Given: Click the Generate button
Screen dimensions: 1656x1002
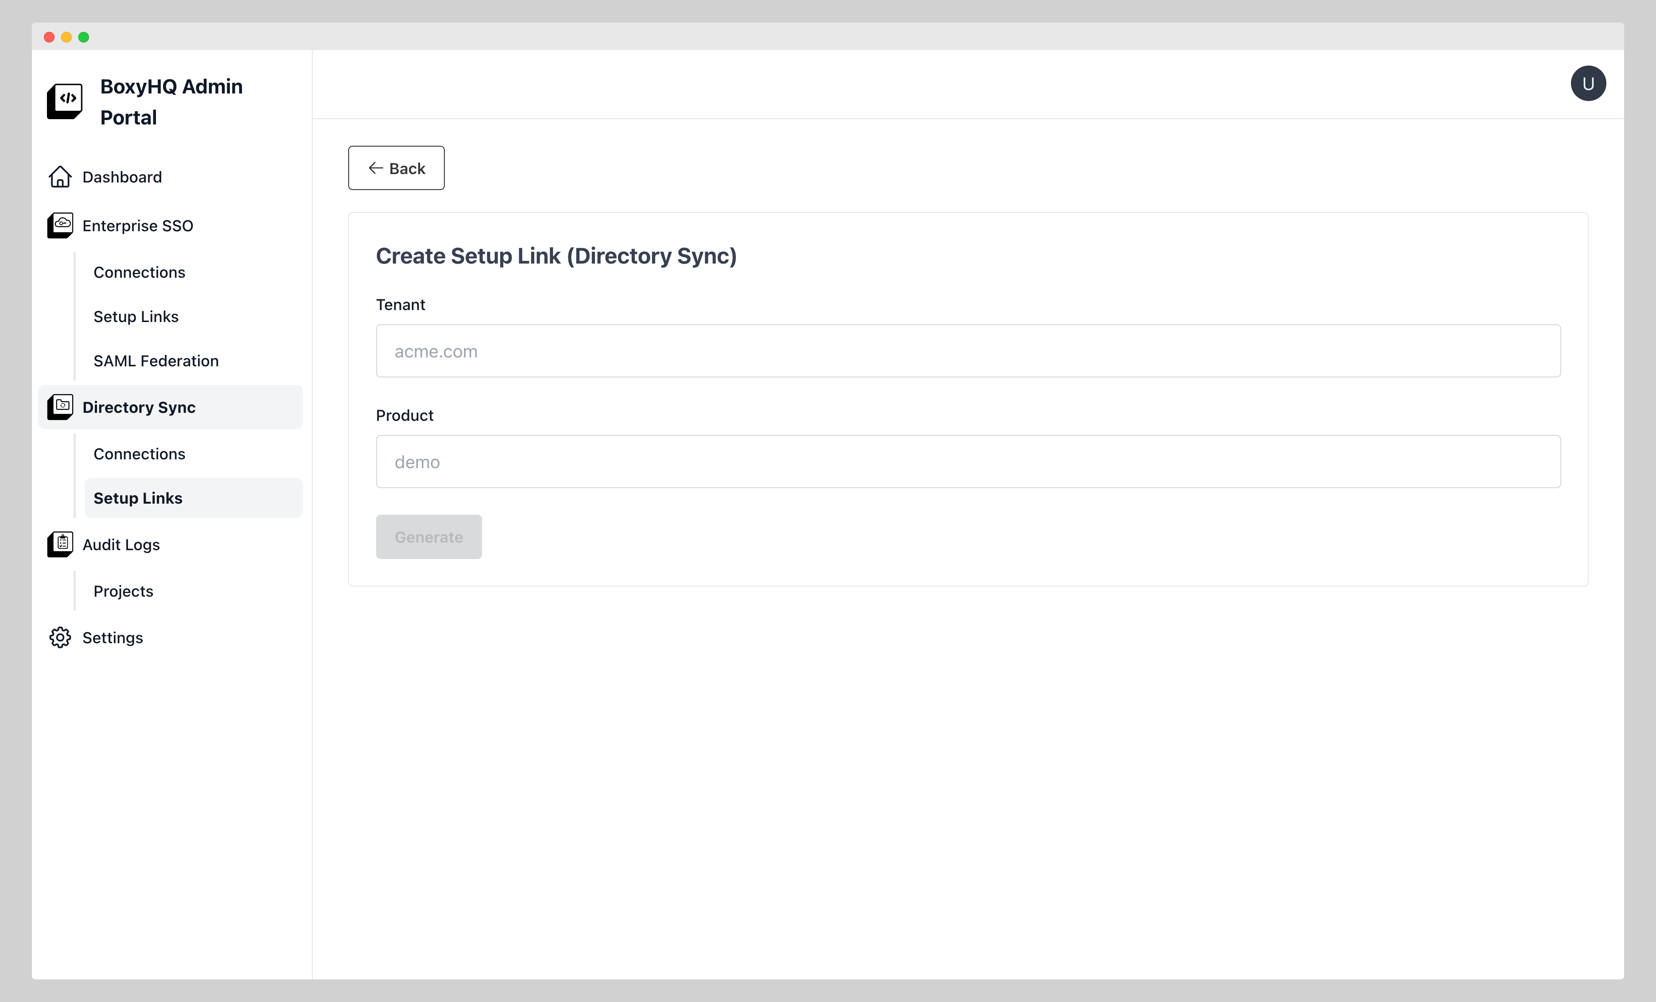Looking at the screenshot, I should [x=429, y=536].
